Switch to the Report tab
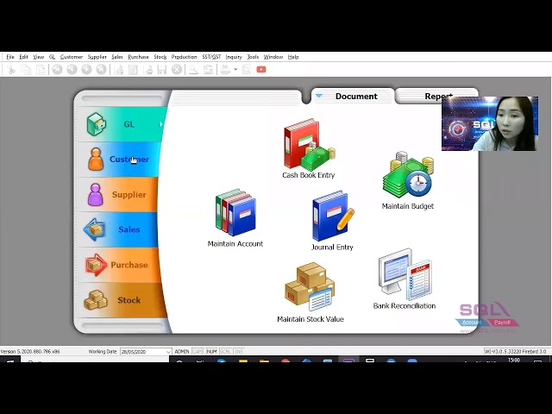Image resolution: width=552 pixels, height=414 pixels. (438, 96)
